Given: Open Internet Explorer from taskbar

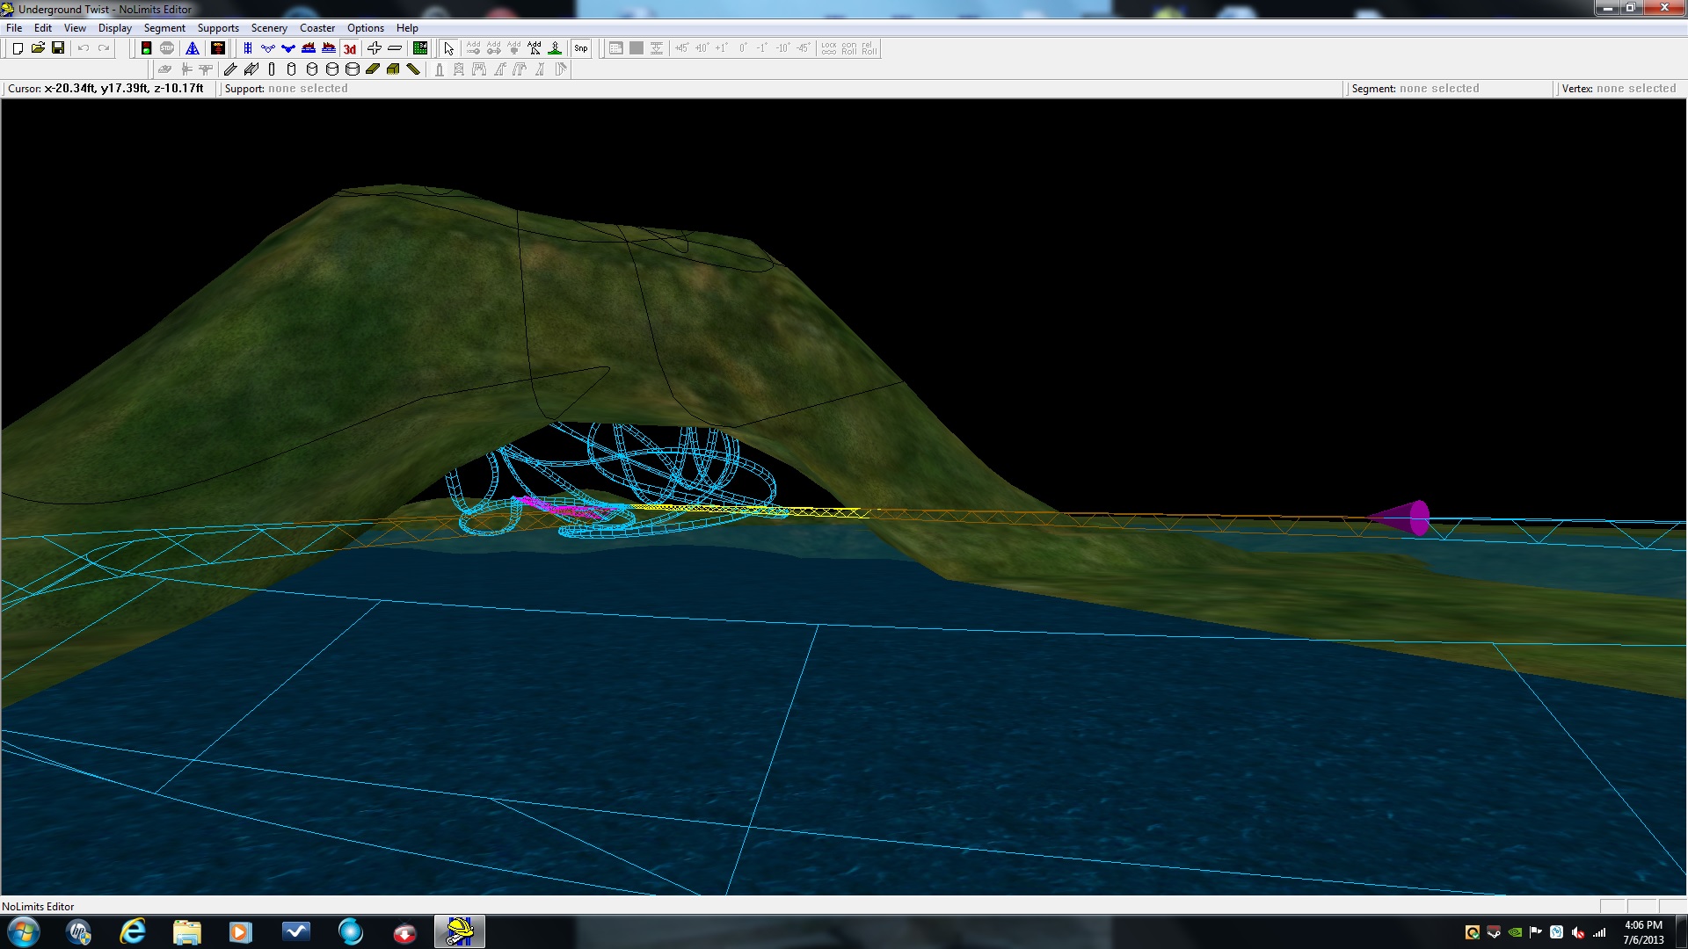Looking at the screenshot, I should [133, 931].
